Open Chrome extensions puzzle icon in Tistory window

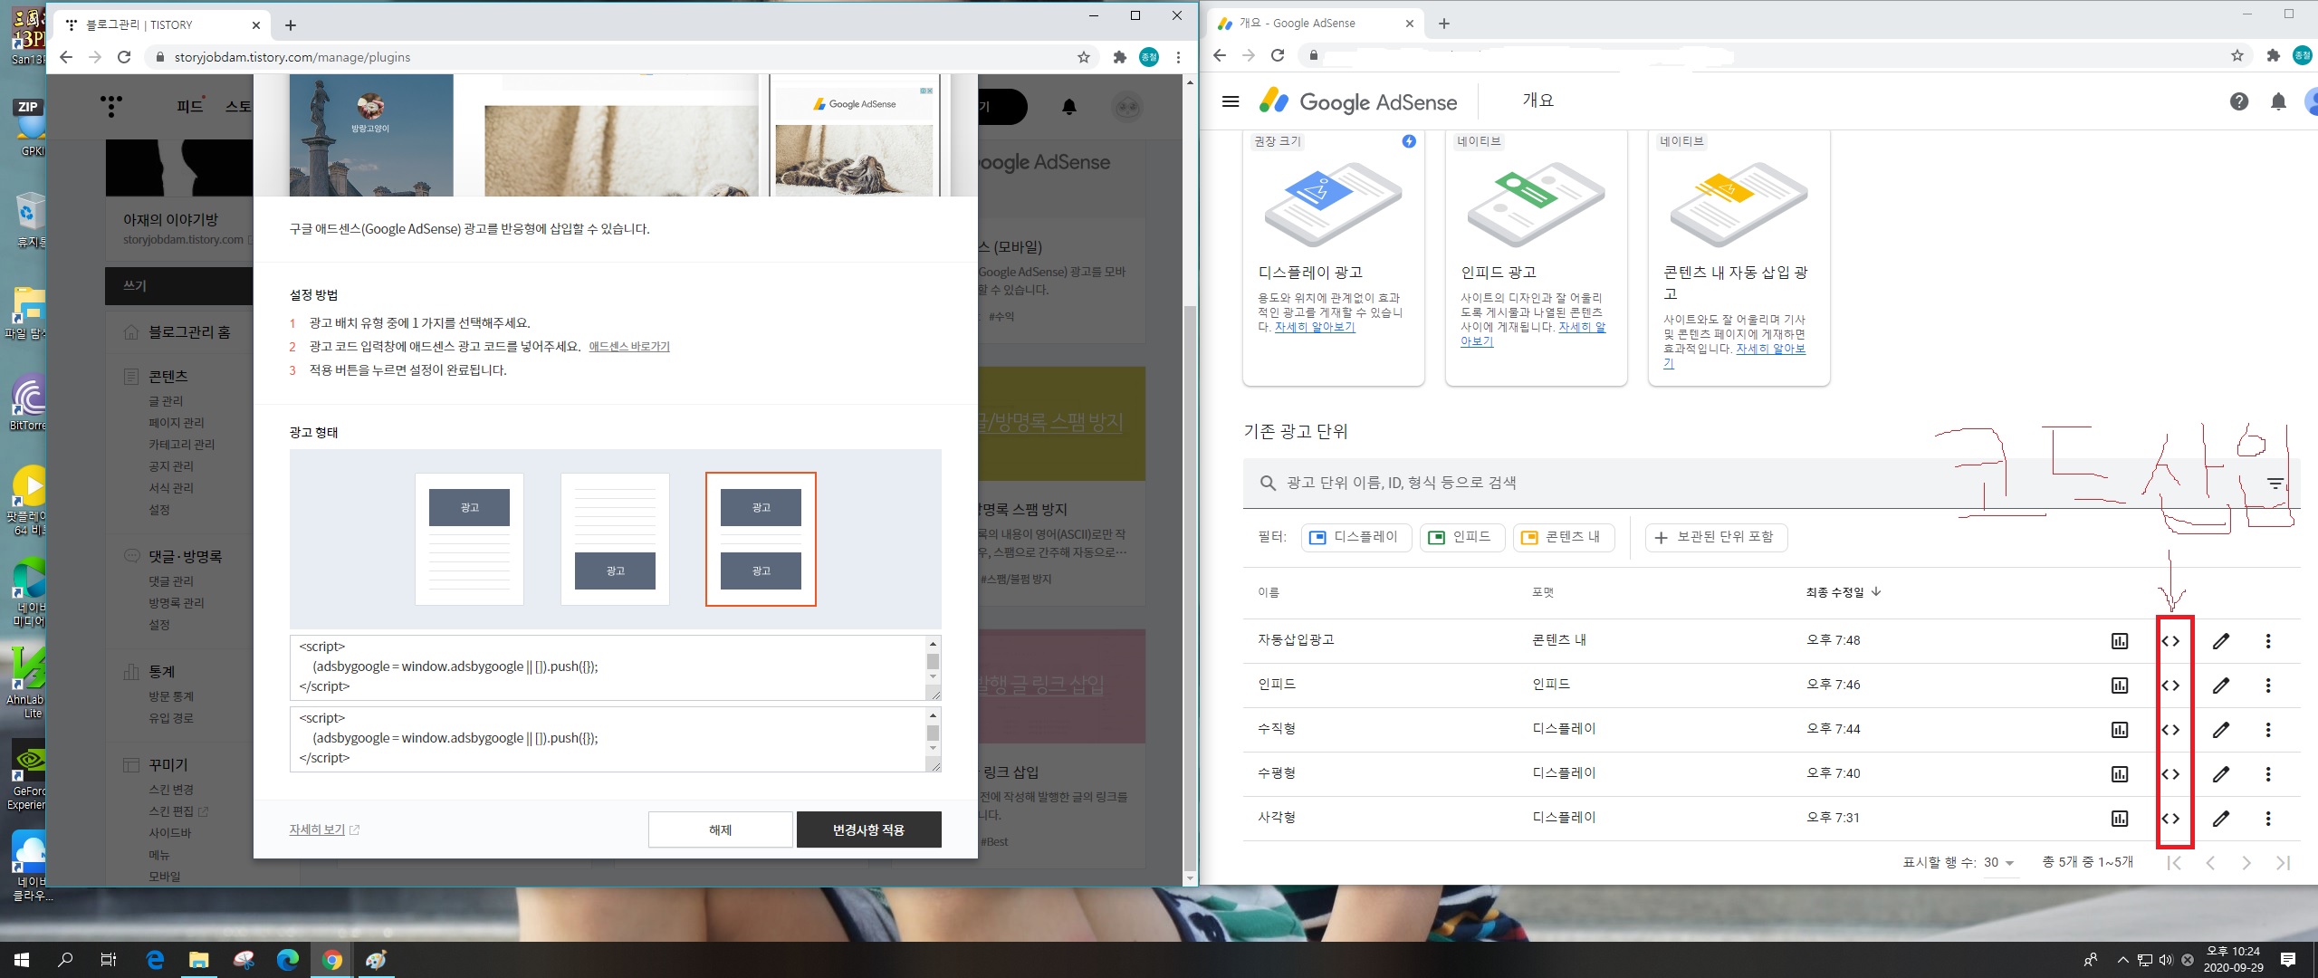(x=1120, y=57)
